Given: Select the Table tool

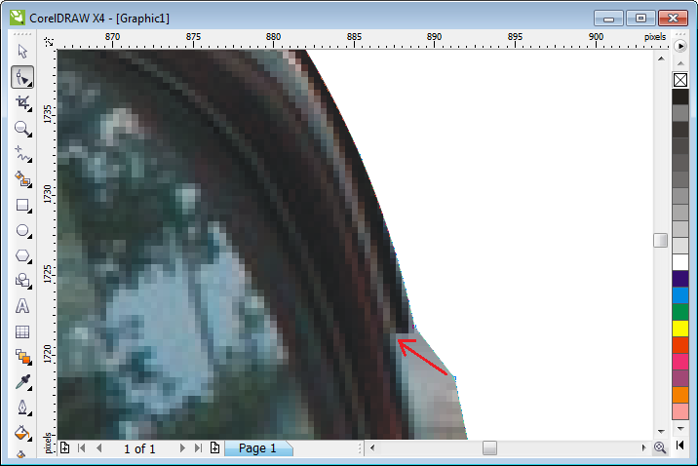Looking at the screenshot, I should coord(22,331).
